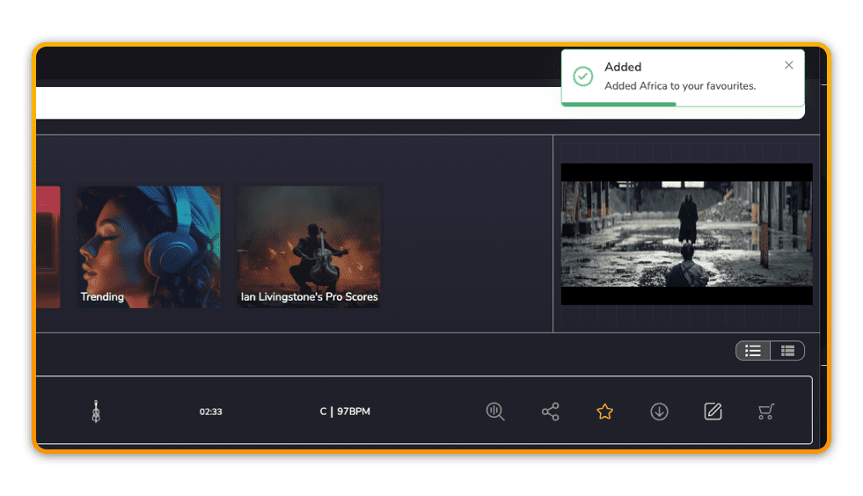
Task: Click the video preview panel
Action: [686, 234]
